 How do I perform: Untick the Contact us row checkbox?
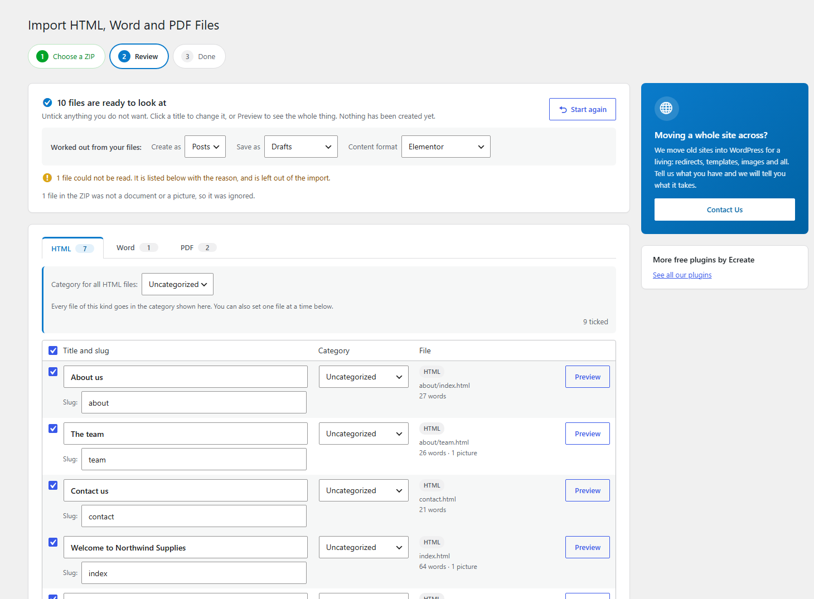click(x=53, y=485)
